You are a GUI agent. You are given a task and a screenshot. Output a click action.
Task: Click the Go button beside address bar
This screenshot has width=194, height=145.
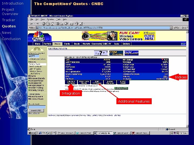click(x=177, y=28)
